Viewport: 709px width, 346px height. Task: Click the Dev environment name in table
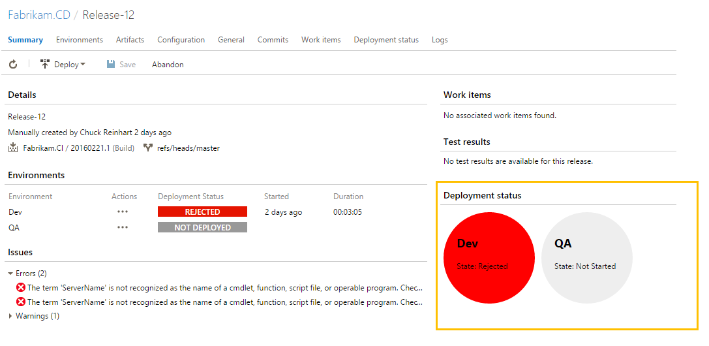pyautogui.click(x=15, y=212)
